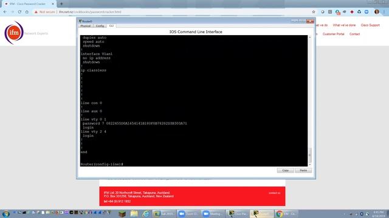Click the Copy button below the CLI
This screenshot has width=389, height=218.
285,170
